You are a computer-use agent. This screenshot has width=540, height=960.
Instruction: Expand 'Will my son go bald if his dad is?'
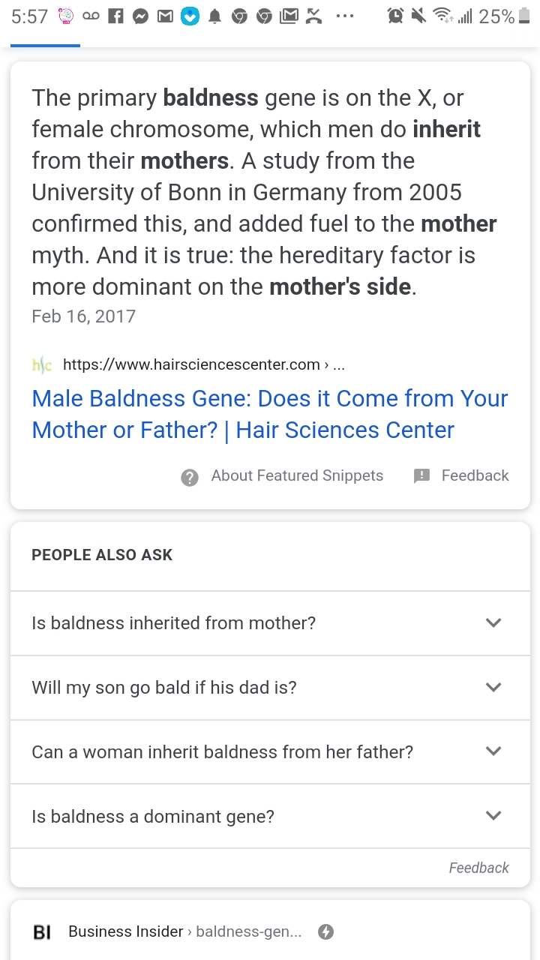pyautogui.click(x=270, y=688)
